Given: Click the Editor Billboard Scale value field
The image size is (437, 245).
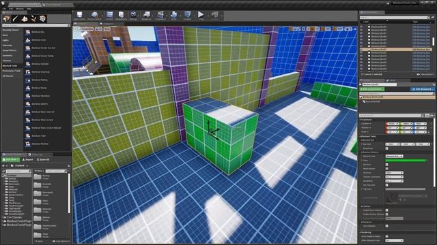Looking at the screenshot, I should 394,240.
